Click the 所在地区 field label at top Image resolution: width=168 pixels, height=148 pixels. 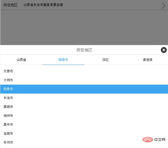tap(10, 5)
